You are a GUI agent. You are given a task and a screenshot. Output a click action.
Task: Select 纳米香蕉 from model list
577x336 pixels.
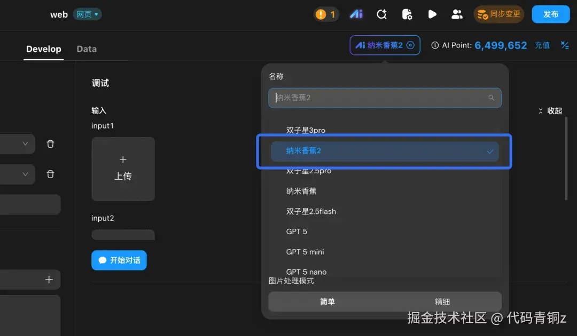[x=301, y=191]
